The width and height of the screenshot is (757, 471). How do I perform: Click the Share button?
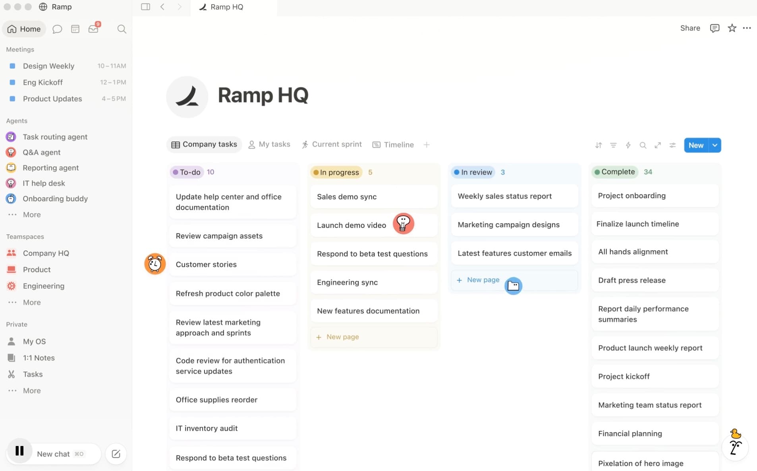pos(690,28)
